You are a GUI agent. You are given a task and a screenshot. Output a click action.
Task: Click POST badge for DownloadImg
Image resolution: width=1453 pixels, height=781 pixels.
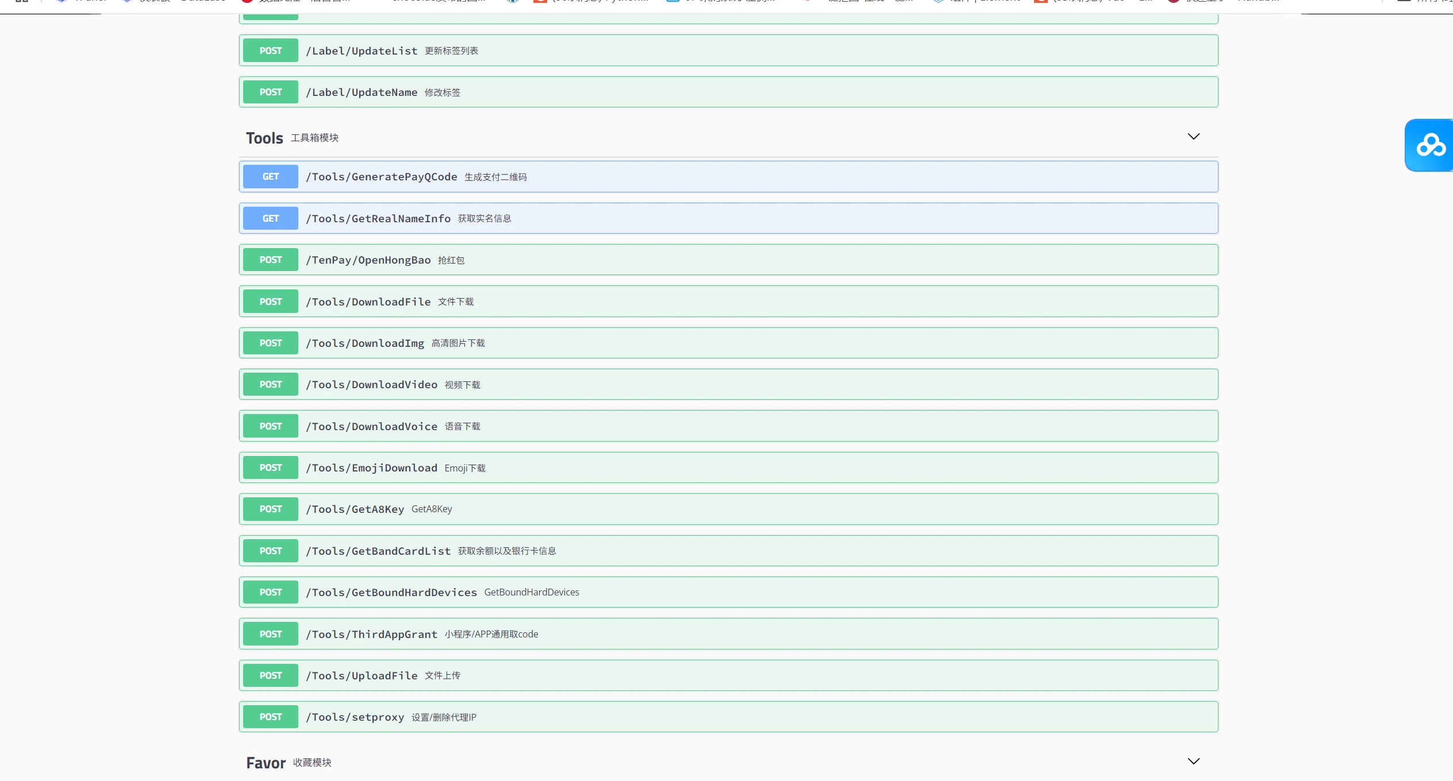270,343
